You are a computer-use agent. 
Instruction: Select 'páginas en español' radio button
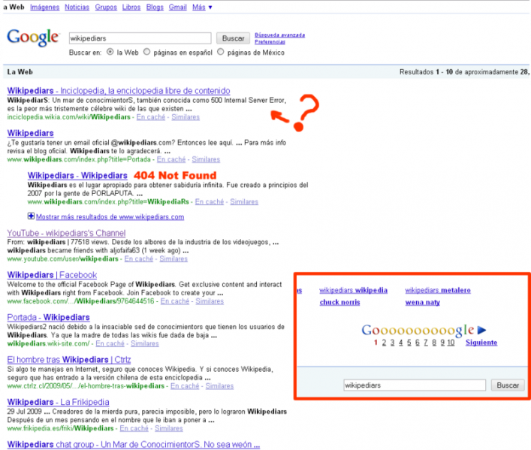[146, 52]
